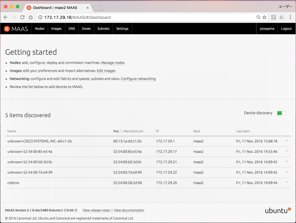Click the Google Drive extension icon

[x=282, y=17]
